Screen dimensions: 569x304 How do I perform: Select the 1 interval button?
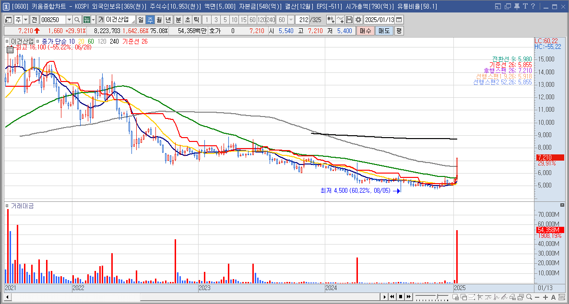click(x=207, y=20)
